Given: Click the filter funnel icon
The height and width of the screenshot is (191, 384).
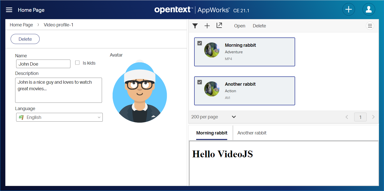Looking at the screenshot, I should point(195,26).
